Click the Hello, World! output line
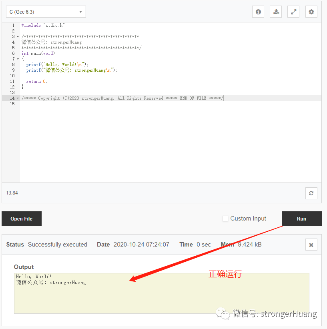 (34, 277)
